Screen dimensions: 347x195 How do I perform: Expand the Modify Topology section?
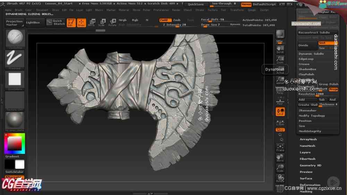(x=312, y=116)
